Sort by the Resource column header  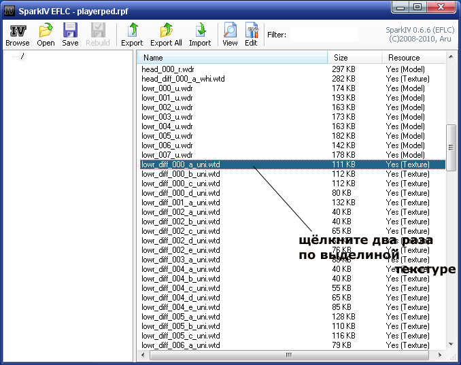(x=412, y=58)
